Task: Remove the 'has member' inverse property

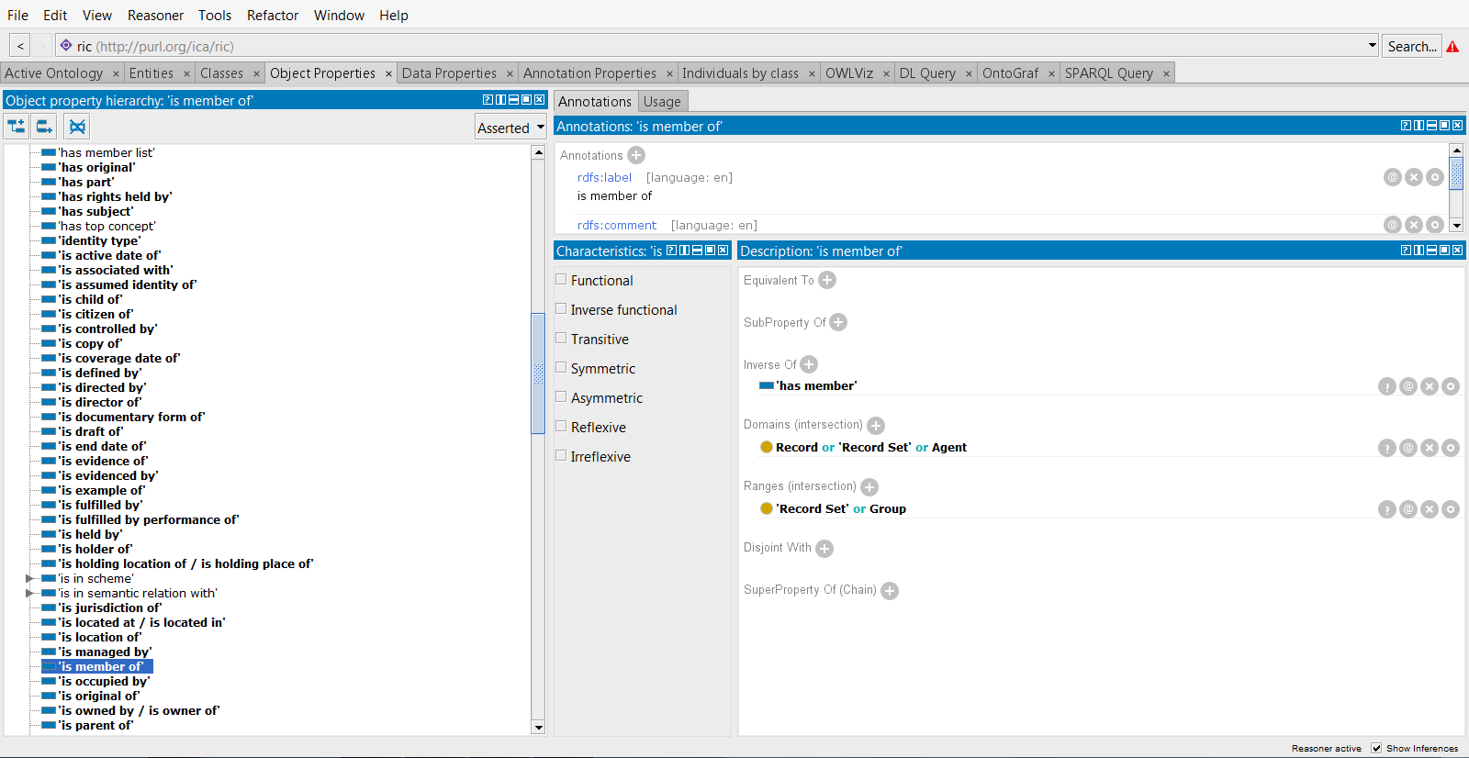Action: coord(1430,386)
